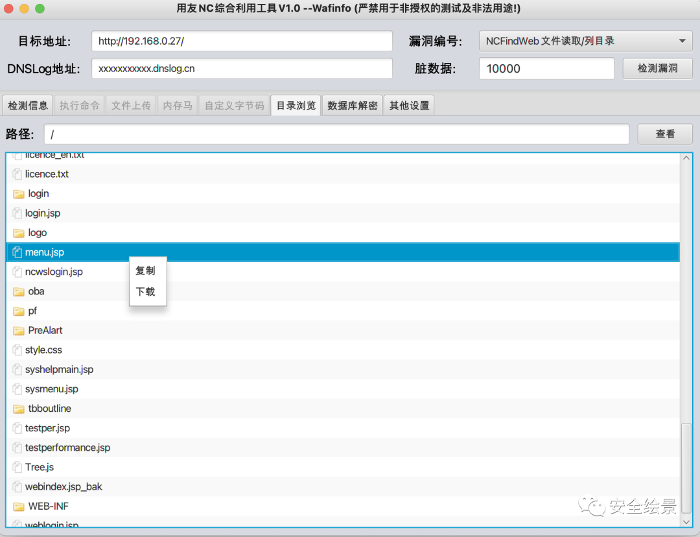Click the file icon beside webindex.jsp_bak
Screen dimensions: 700x537
(17, 486)
